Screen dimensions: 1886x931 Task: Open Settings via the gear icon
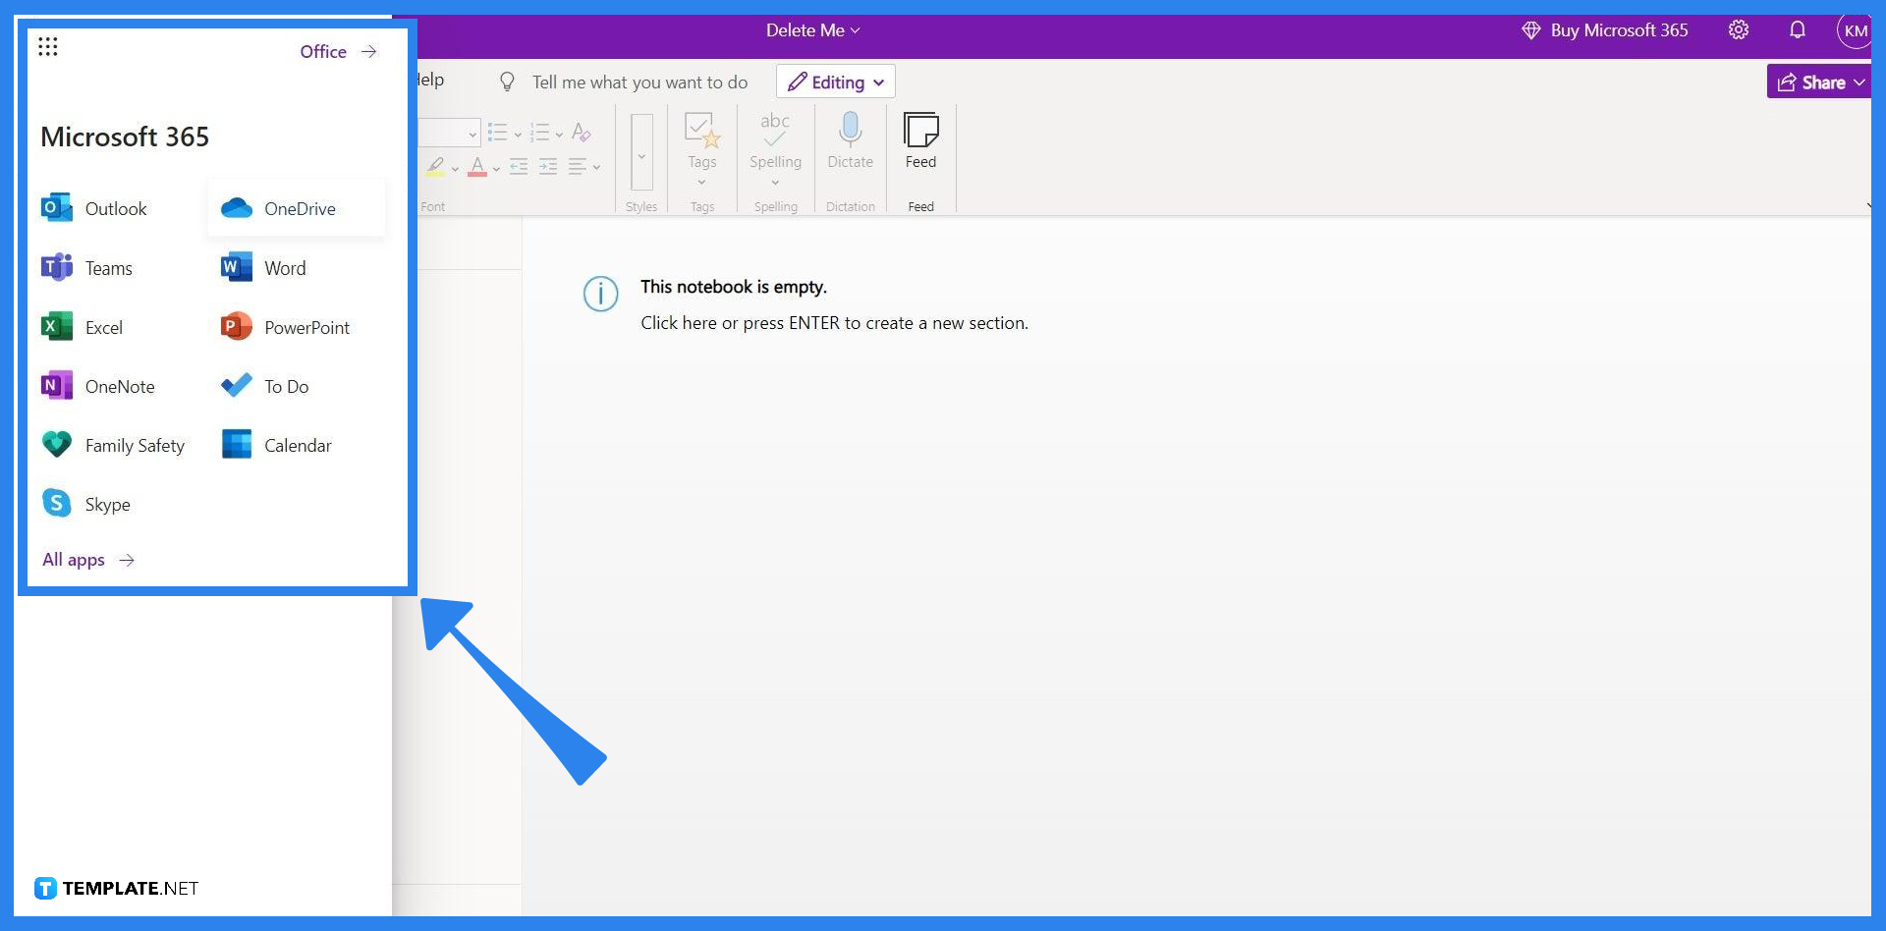1738,29
